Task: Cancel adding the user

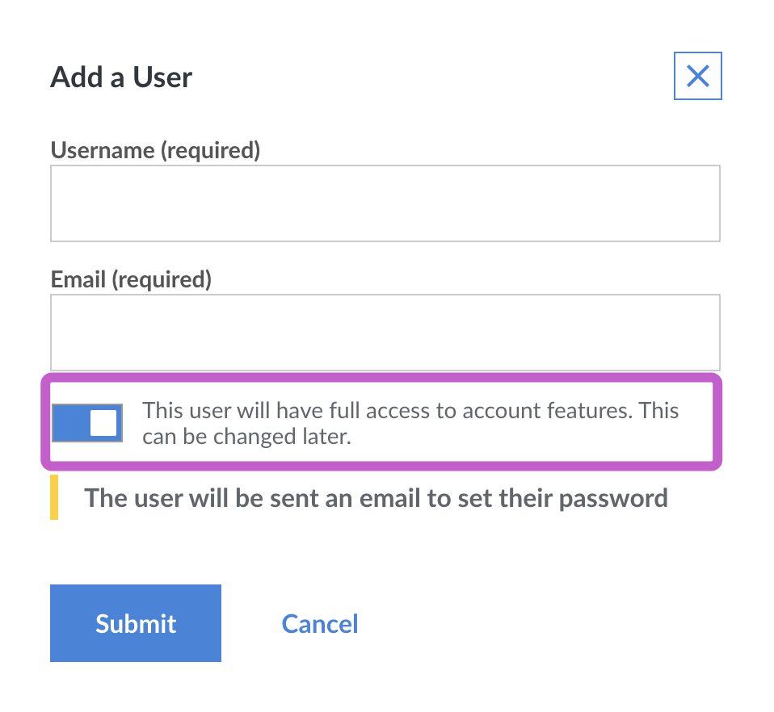Action: 320,624
